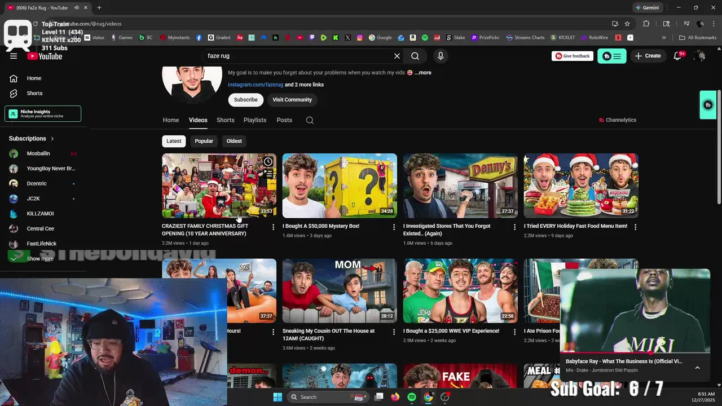The image size is (722, 406).
Task: Click the Windows taskbar Search box
Action: 329,397
